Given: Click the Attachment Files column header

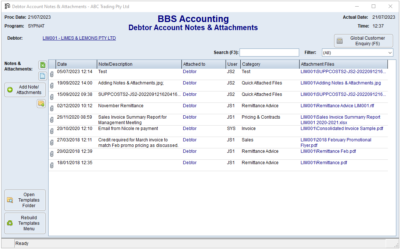Looking at the screenshot, I should click(x=342, y=64).
